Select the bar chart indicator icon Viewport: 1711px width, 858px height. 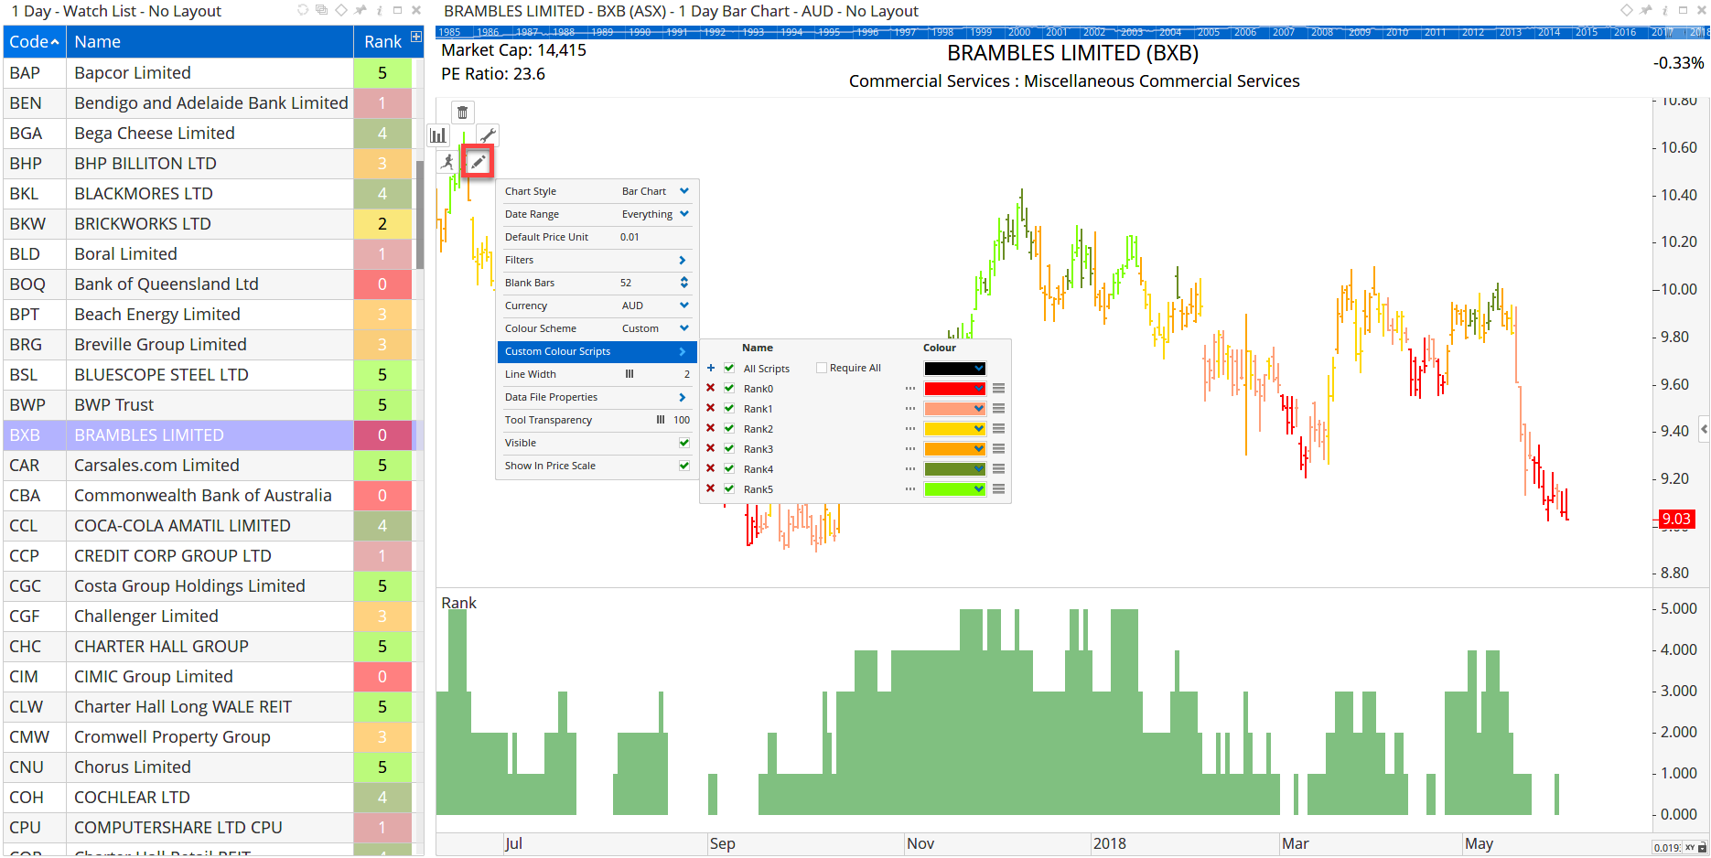438,134
